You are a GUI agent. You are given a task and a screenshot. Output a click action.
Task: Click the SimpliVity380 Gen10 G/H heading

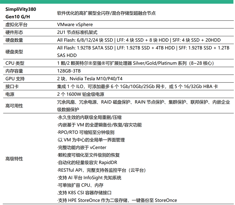point(21,13)
